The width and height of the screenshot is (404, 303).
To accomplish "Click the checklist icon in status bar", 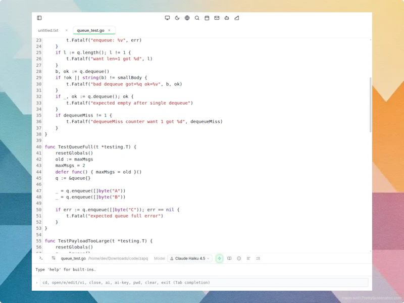I will coord(258,258).
